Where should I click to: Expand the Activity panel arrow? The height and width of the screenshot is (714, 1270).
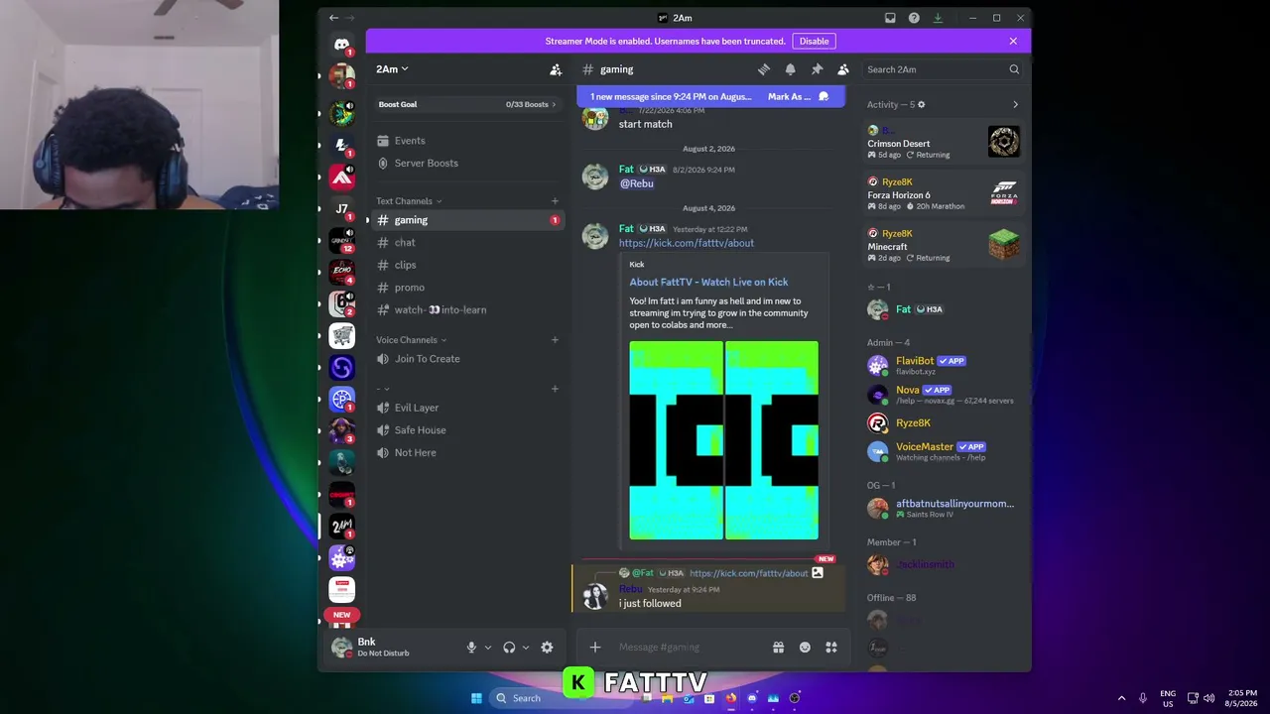pos(1015,104)
